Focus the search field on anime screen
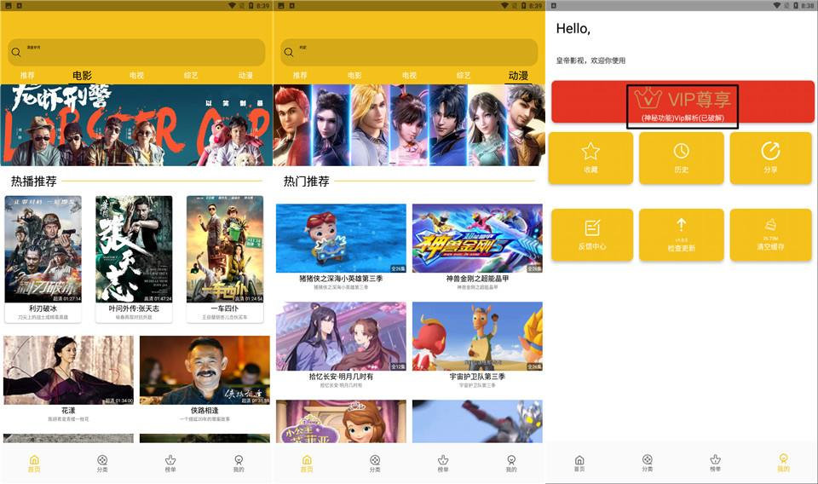818x484 pixels. point(409,52)
